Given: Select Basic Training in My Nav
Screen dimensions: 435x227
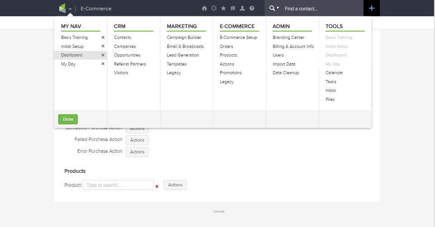Looking at the screenshot, I should pos(74,38).
